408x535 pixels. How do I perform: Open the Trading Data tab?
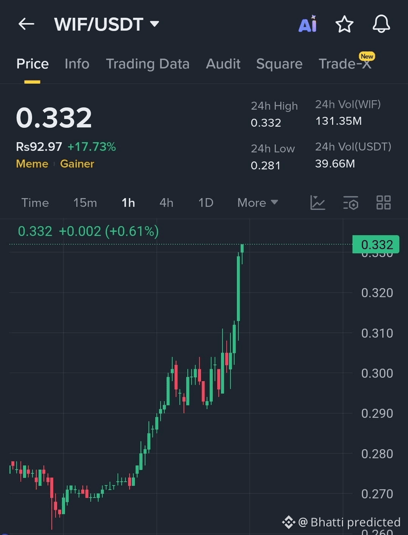pos(148,64)
